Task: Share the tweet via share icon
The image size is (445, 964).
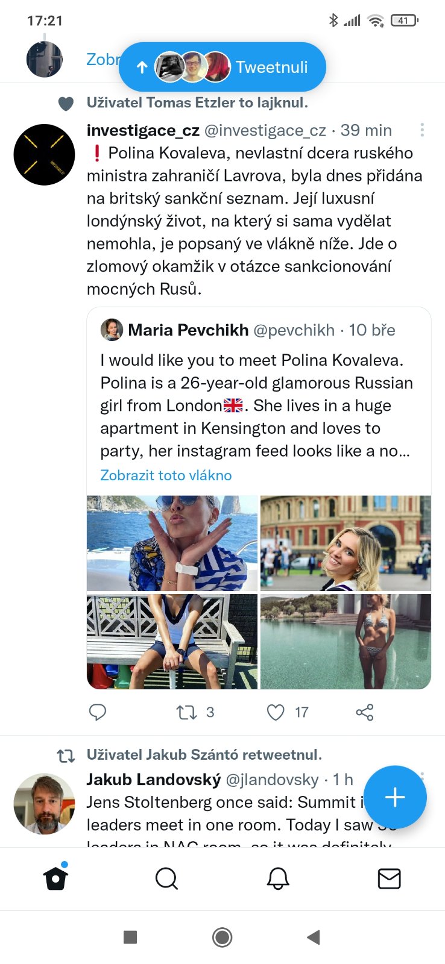Action: coord(365,712)
